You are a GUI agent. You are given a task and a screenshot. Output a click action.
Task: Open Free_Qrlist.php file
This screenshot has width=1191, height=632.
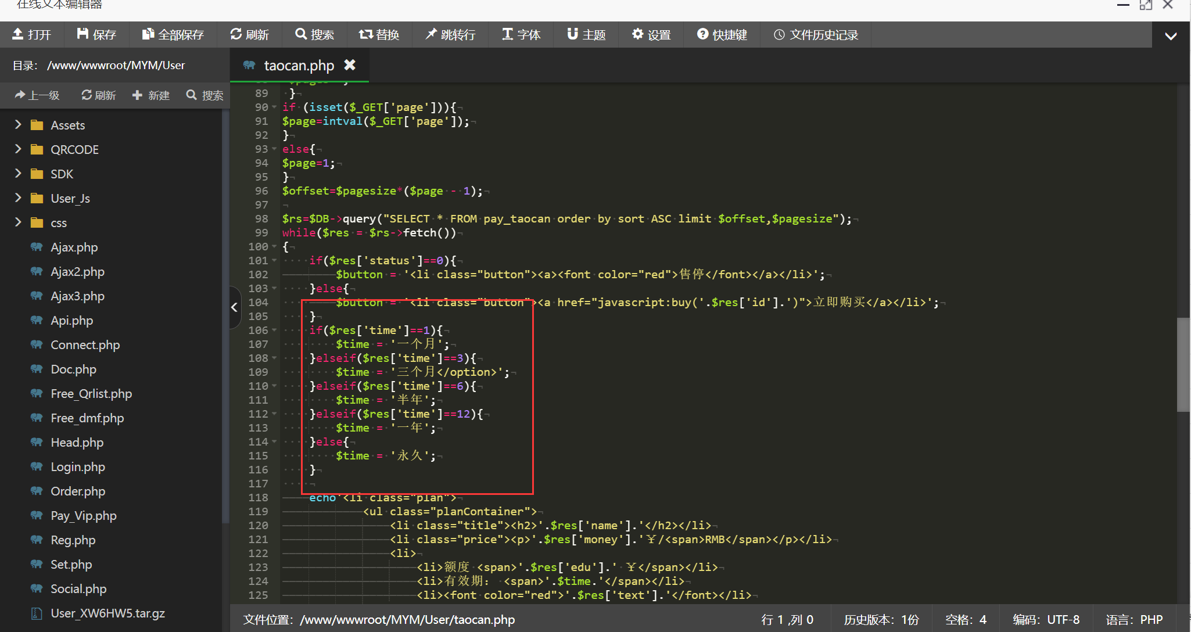coord(91,393)
